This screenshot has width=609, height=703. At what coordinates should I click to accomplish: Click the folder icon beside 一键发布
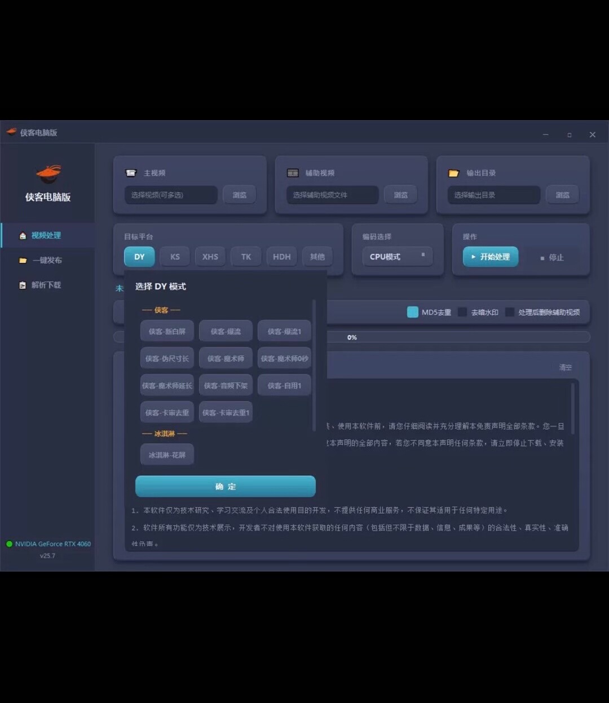coord(23,261)
